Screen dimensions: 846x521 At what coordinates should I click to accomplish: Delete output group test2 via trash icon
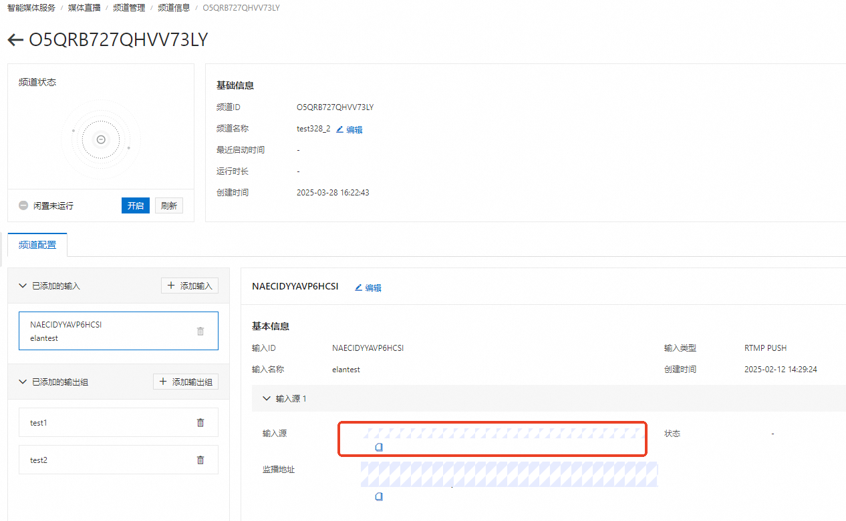pyautogui.click(x=200, y=460)
